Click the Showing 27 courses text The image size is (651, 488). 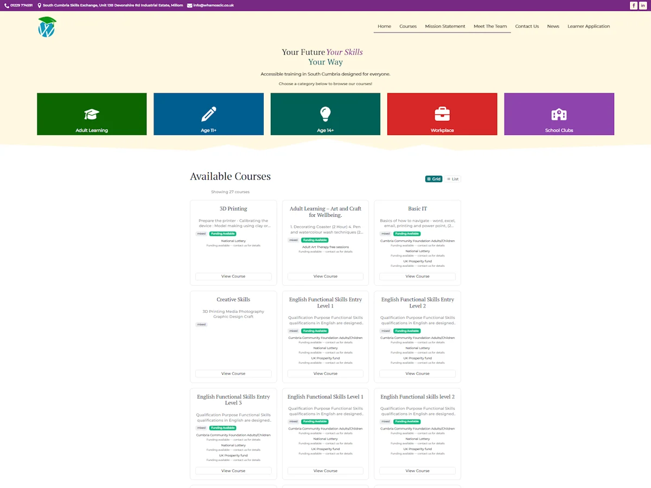230,192
